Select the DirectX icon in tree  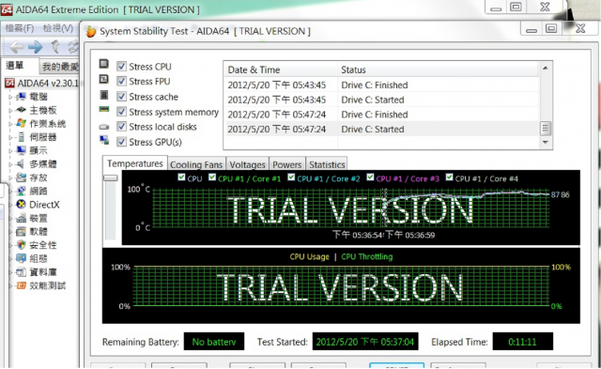[21, 205]
